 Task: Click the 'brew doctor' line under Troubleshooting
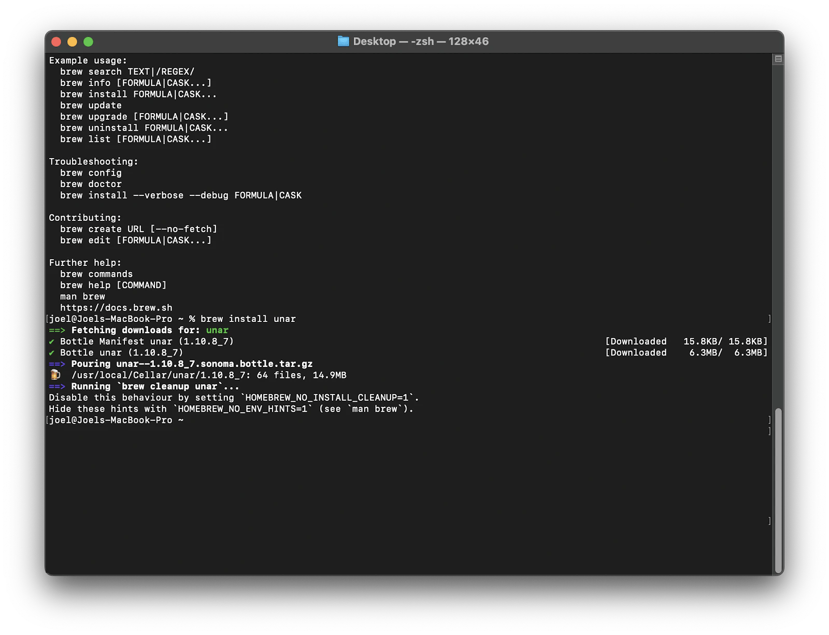pyautogui.click(x=91, y=184)
